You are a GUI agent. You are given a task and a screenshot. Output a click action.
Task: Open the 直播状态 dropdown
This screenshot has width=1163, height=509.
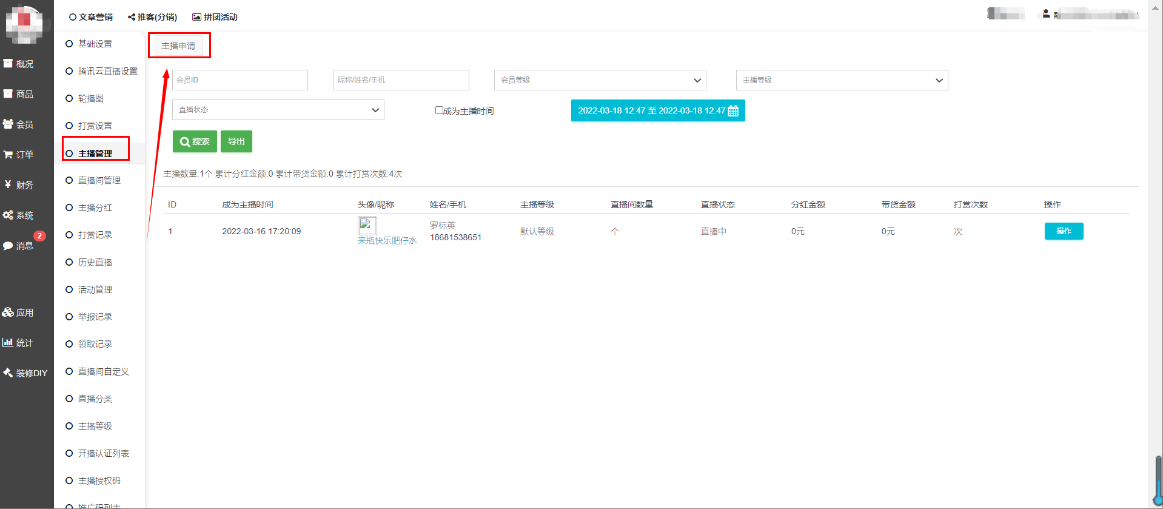tap(278, 110)
